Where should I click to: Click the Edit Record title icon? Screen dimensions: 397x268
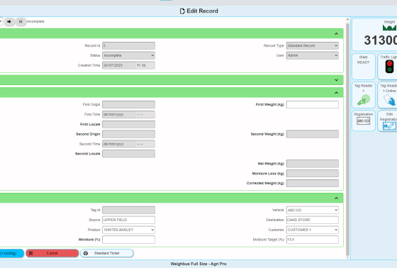coord(182,11)
